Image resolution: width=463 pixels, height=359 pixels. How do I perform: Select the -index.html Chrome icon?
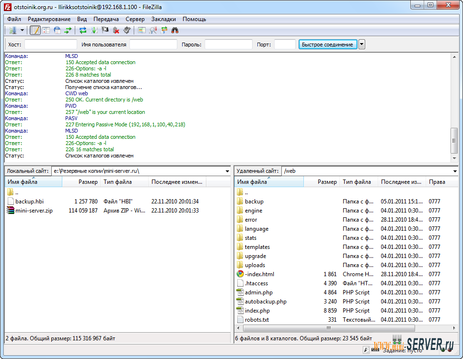(x=240, y=274)
